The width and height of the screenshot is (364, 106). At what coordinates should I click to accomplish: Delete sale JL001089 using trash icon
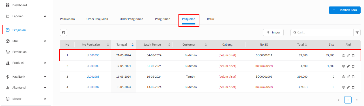[x=353, y=66]
